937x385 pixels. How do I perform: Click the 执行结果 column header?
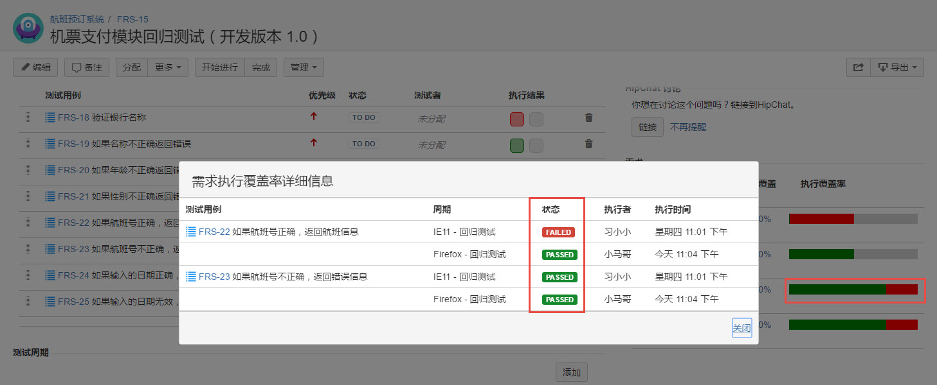527,96
